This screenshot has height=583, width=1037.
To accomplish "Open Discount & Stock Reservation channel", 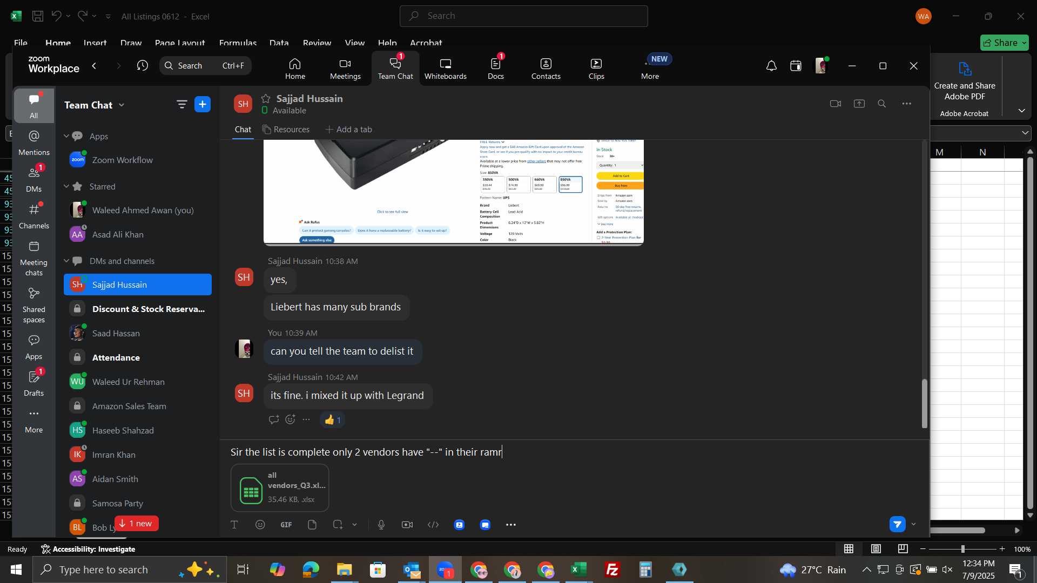I will [x=138, y=309].
